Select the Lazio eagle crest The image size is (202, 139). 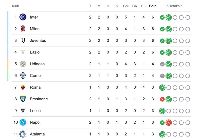(x=23, y=52)
